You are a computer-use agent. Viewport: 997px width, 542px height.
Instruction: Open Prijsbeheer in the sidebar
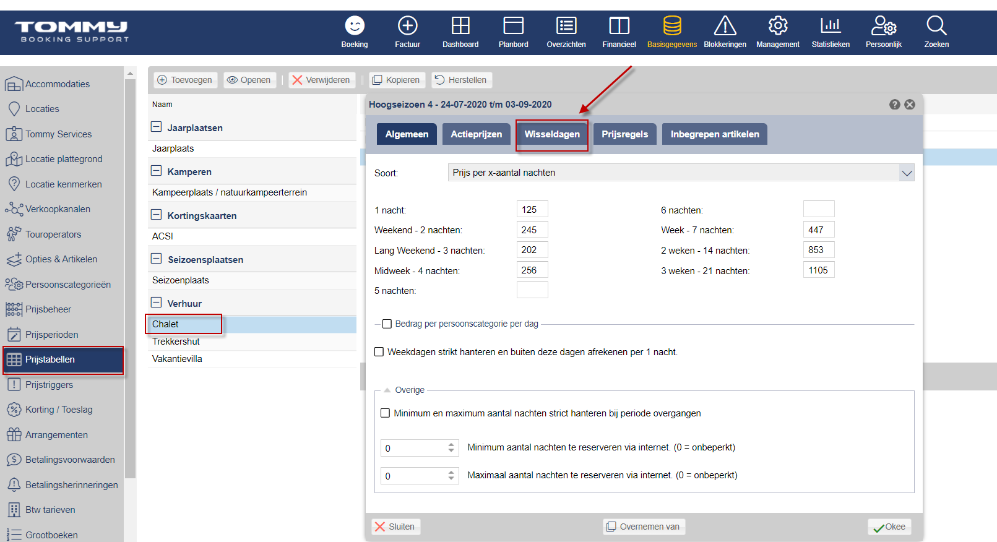(x=48, y=309)
